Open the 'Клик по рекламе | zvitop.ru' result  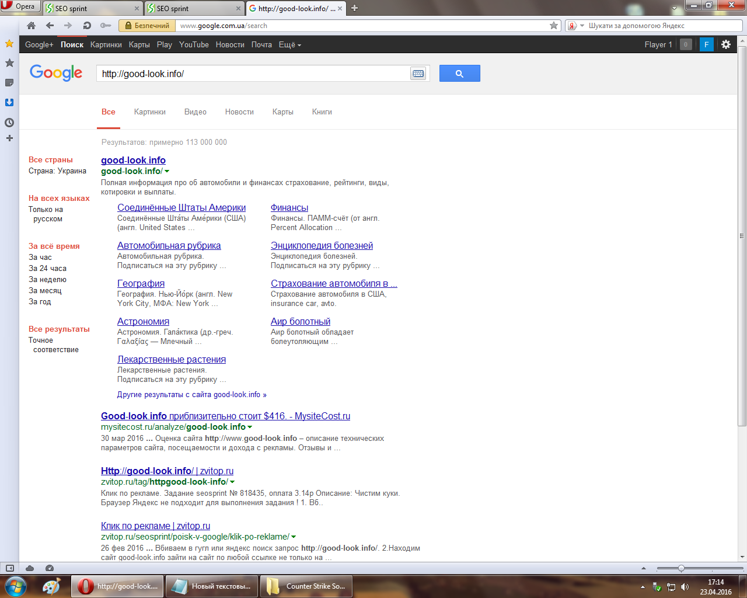[155, 526]
